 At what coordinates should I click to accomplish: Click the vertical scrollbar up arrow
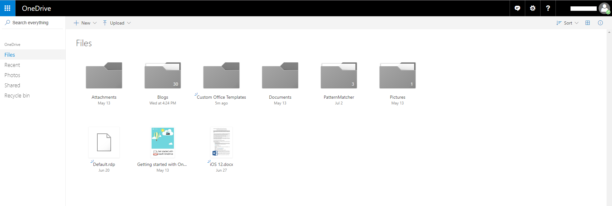pyautogui.click(x=609, y=32)
